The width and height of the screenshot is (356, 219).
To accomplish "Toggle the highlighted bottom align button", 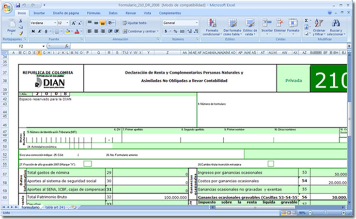I will click(103, 23).
